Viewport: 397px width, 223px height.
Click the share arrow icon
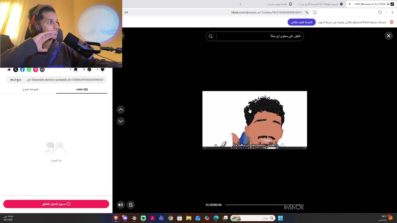pyautogui.click(x=9, y=70)
